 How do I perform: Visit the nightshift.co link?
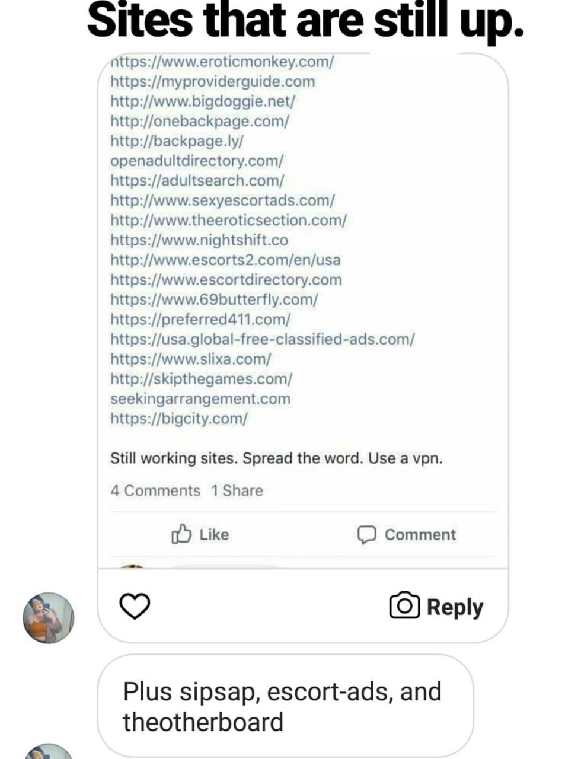coord(199,240)
